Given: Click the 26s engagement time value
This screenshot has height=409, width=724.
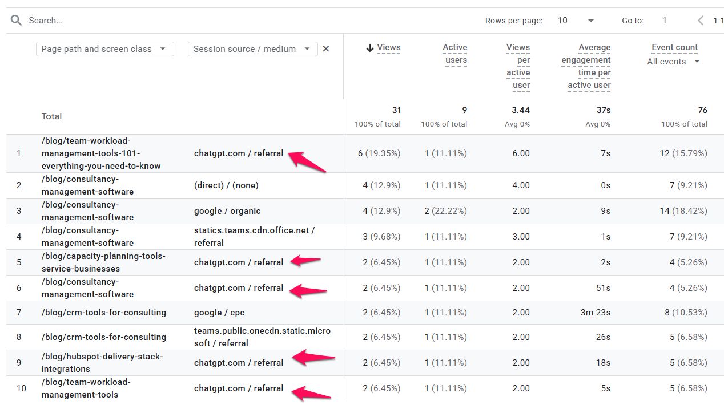Looking at the screenshot, I should click(x=604, y=337).
